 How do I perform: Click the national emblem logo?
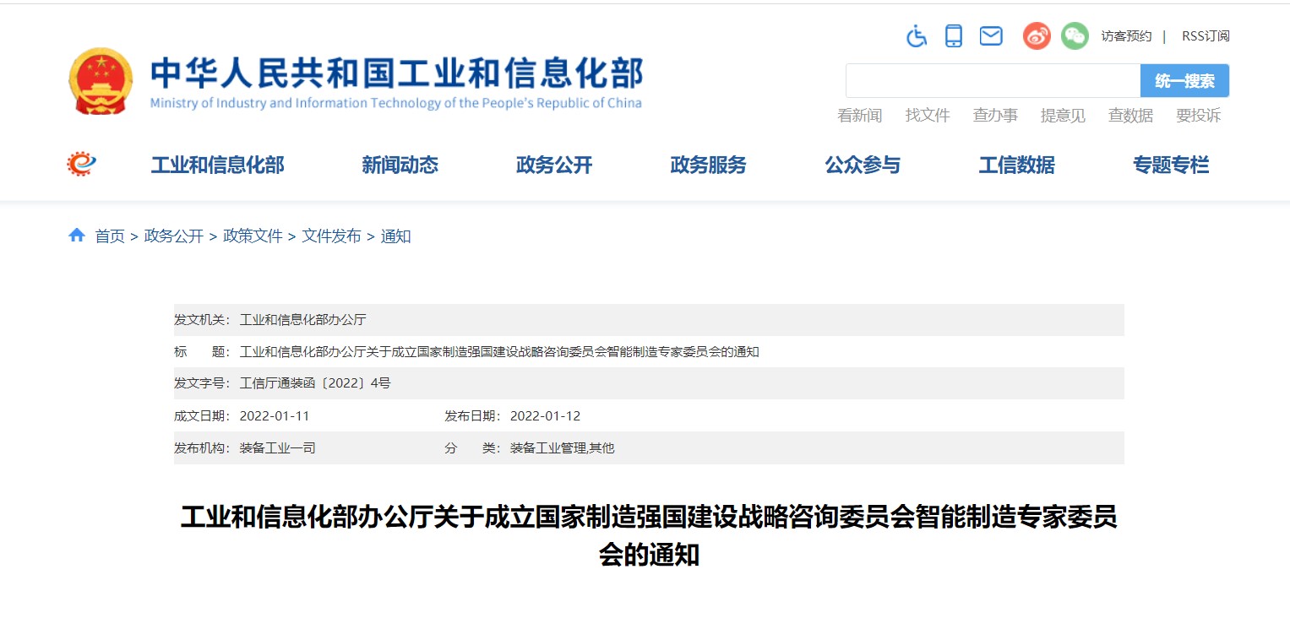[101, 81]
